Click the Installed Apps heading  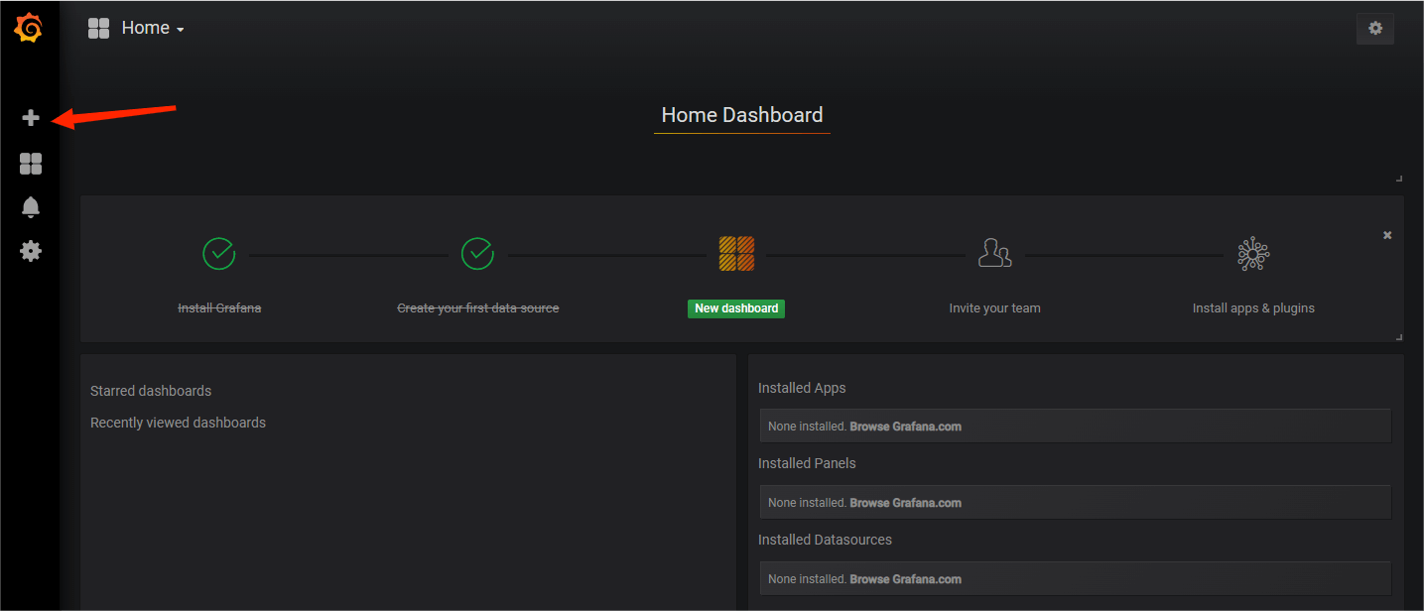point(802,388)
